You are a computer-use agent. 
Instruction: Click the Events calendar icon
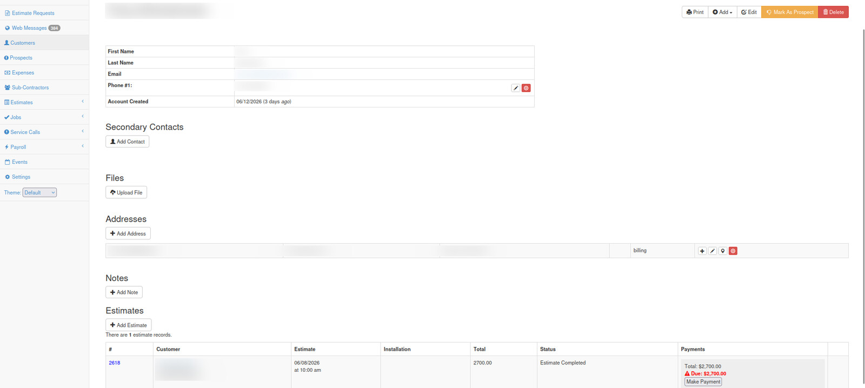click(8, 162)
